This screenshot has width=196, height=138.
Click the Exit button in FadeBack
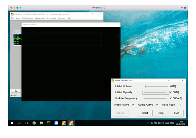[x=176, y=113]
